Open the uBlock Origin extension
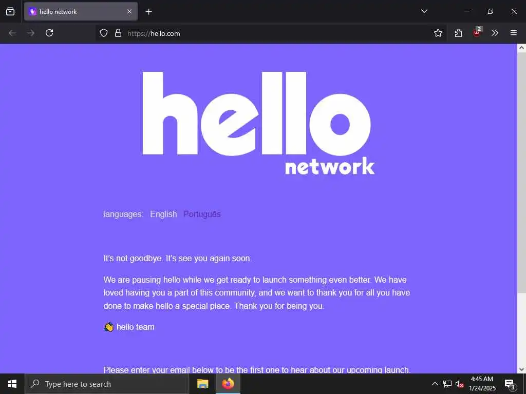Screen dimensions: 526x394 (x=477, y=32)
